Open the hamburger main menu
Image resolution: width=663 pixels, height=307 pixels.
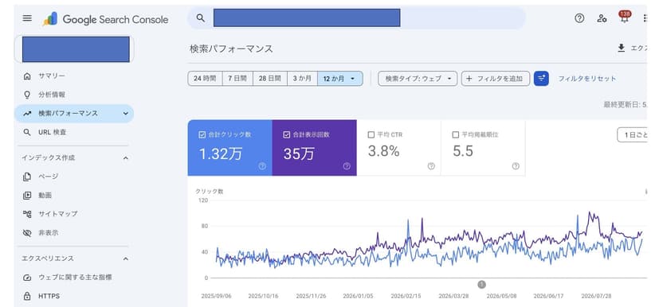[x=27, y=18]
